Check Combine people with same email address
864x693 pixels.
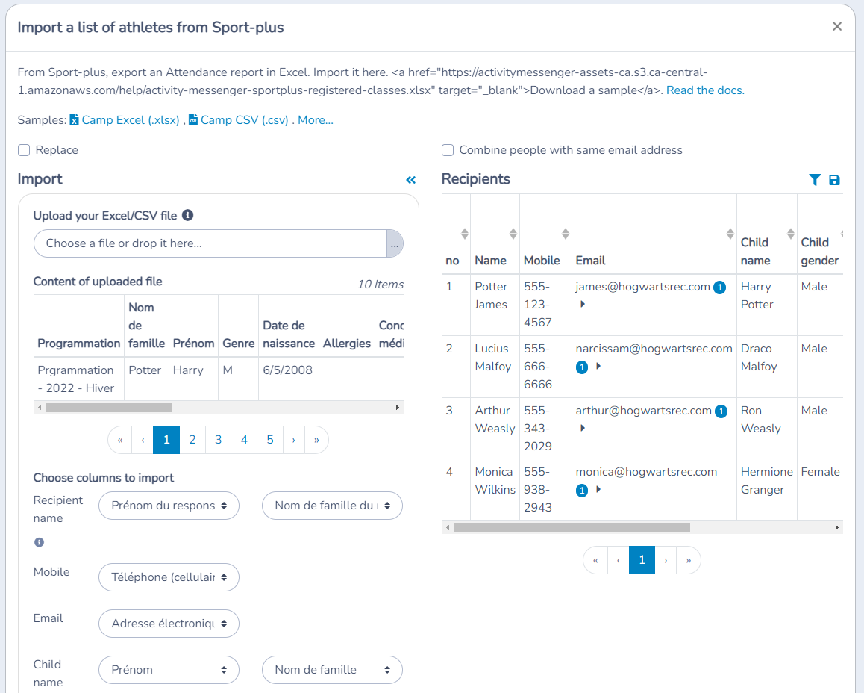pyautogui.click(x=448, y=150)
